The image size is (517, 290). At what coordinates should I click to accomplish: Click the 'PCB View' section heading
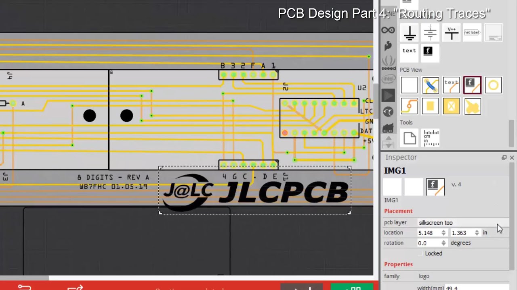pyautogui.click(x=411, y=70)
